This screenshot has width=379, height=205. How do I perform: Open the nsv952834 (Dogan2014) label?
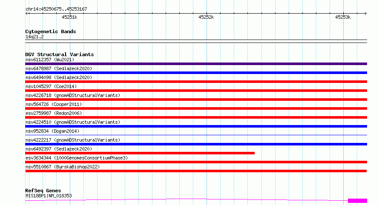[x=52, y=131]
